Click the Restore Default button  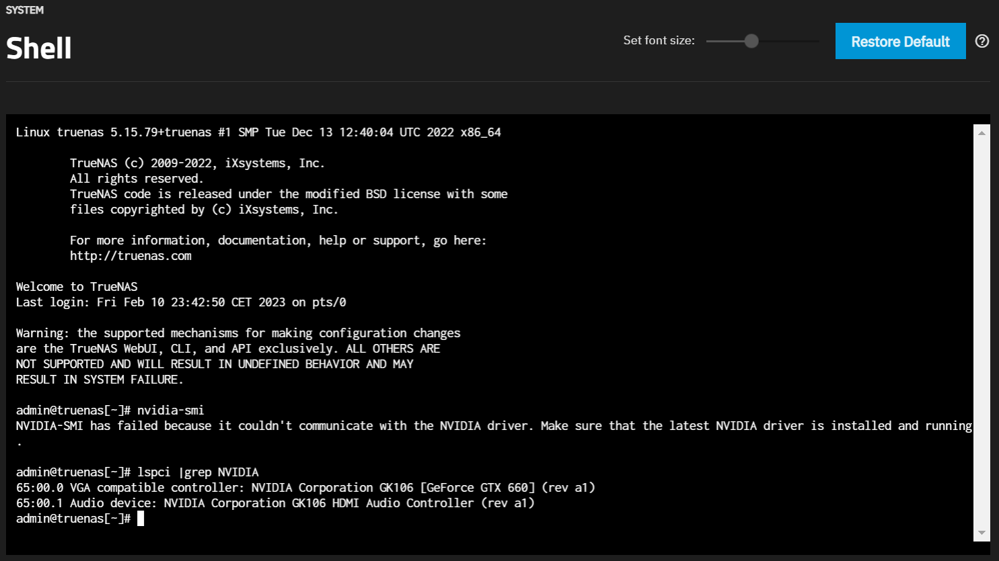pos(900,41)
